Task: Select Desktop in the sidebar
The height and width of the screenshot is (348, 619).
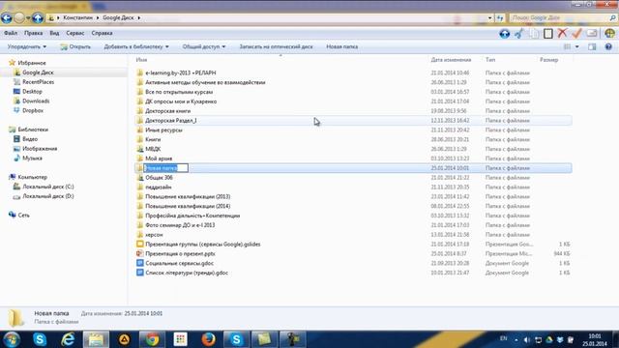Action: point(32,92)
